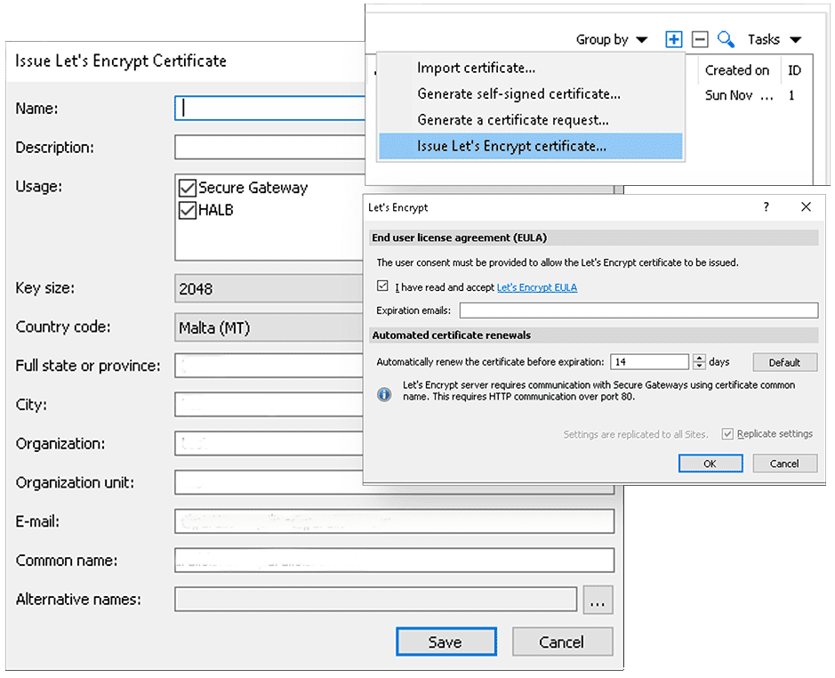Decrease the renewal days with the down arrow
Image resolution: width=835 pixels, height=678 pixels.
pos(699,366)
